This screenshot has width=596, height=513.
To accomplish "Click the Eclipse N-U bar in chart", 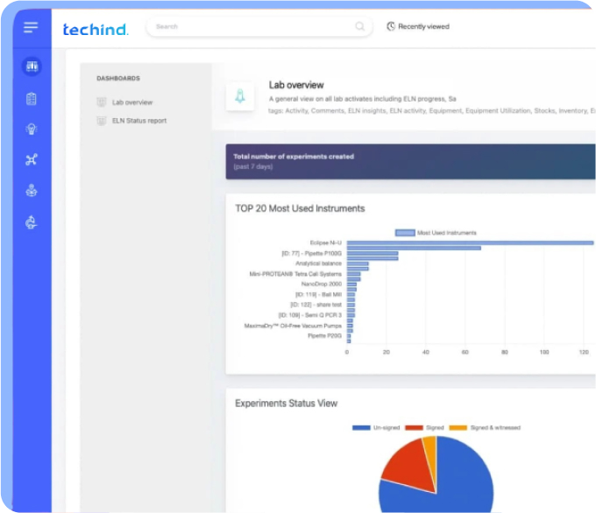I will [470, 242].
